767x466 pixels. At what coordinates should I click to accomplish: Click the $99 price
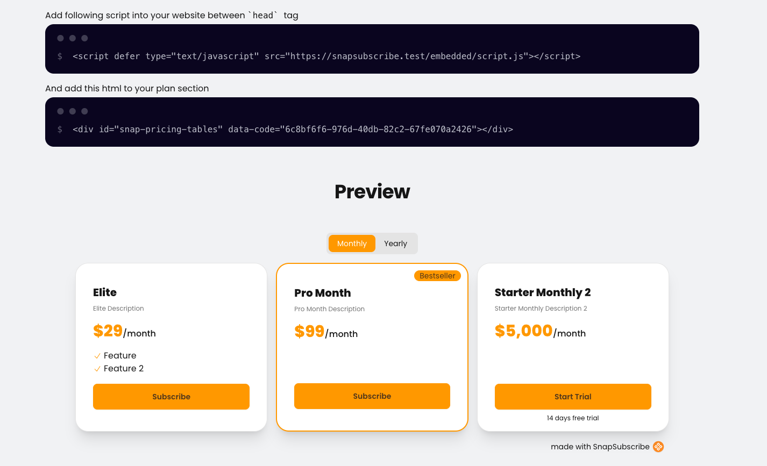(309, 331)
